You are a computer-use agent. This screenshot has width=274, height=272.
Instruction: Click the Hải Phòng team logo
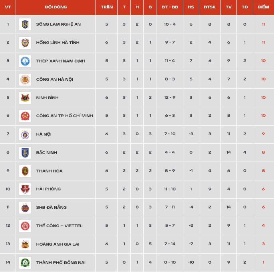pyautogui.click(x=25, y=189)
